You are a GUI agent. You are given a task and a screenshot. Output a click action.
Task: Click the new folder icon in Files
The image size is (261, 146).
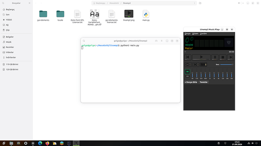200,3
